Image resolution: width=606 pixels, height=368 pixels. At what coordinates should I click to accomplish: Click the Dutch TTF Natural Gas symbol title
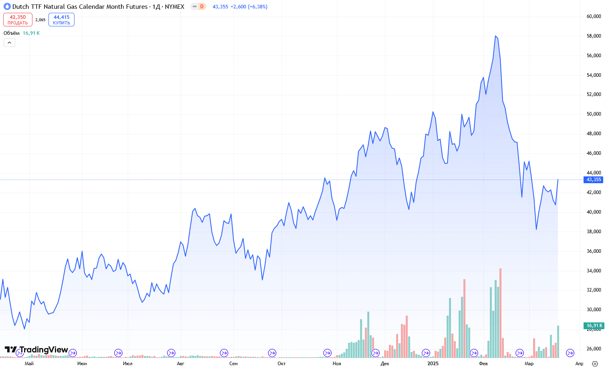80,6
